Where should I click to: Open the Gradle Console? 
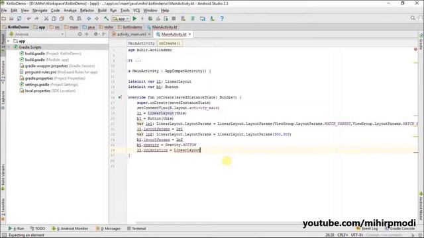pos(400,229)
